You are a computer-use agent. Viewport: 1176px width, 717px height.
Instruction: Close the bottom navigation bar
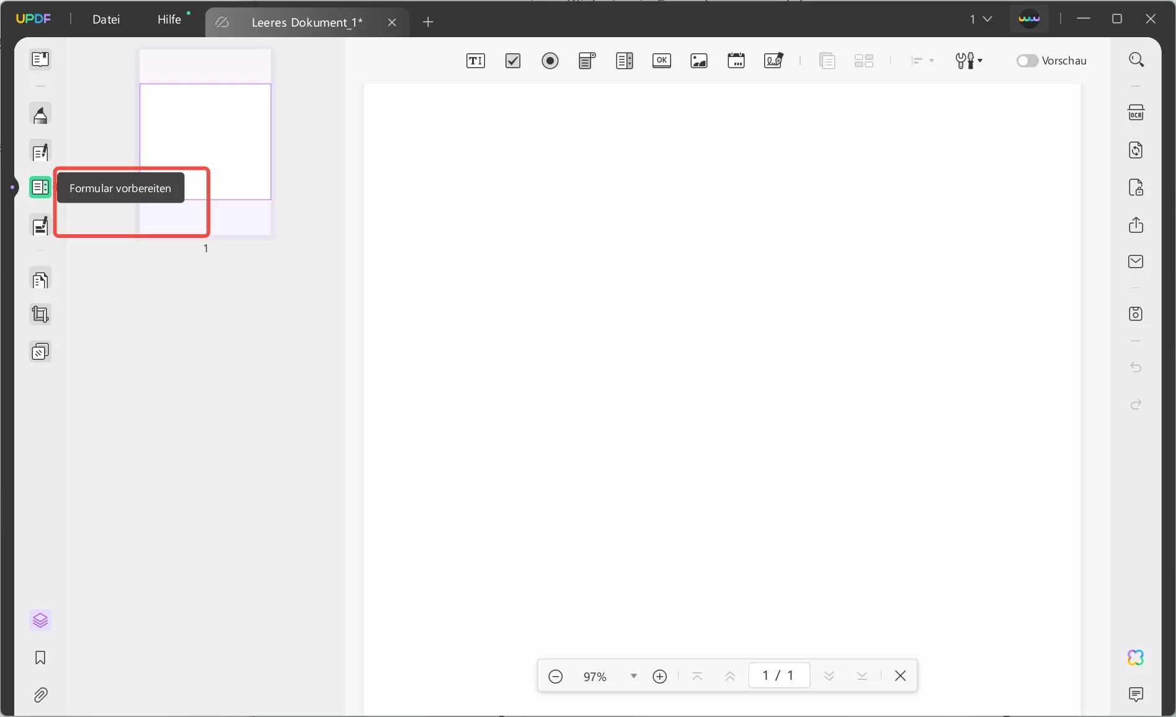(901, 676)
